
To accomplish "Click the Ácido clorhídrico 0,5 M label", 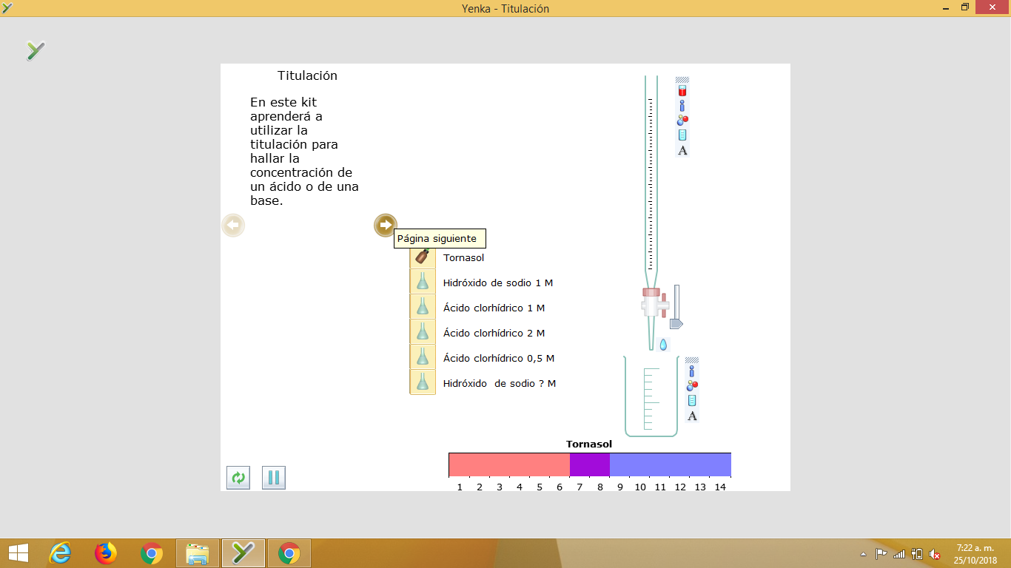I will pos(499,358).
